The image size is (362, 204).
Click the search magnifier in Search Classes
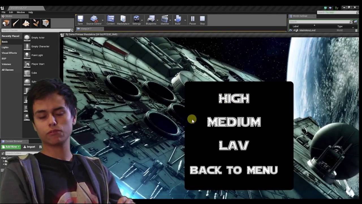[x=72, y=30]
